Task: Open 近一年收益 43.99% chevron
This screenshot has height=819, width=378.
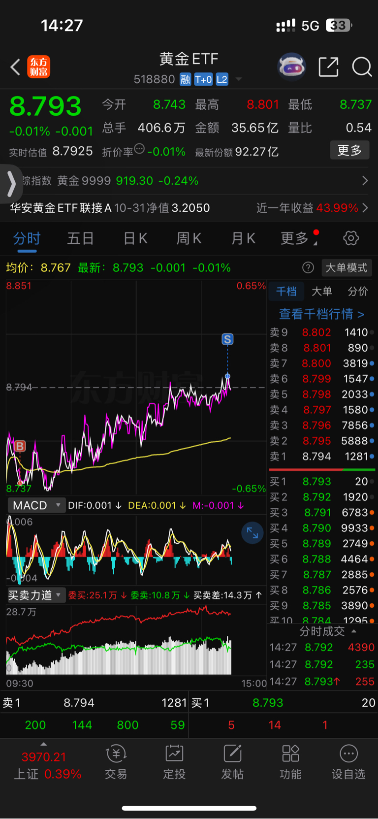Action: pos(365,208)
